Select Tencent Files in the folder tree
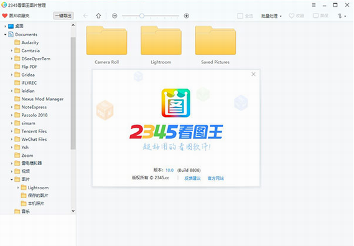The height and width of the screenshot is (246, 354). pyautogui.click(x=34, y=131)
